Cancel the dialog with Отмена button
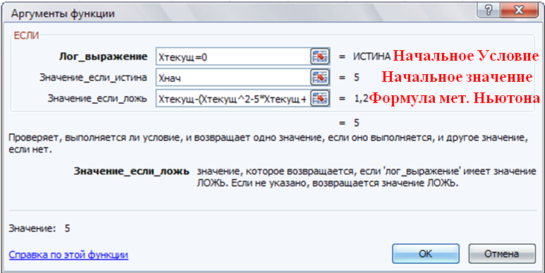 [501, 253]
